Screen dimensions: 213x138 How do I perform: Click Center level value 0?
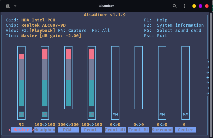pyautogui.click(x=184, y=124)
